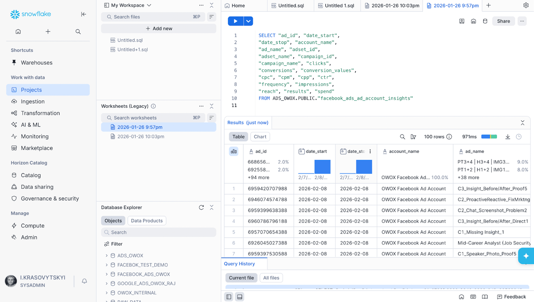
Task: Switch to the Untitled 1.sql tab
Action: pyautogui.click(x=337, y=6)
